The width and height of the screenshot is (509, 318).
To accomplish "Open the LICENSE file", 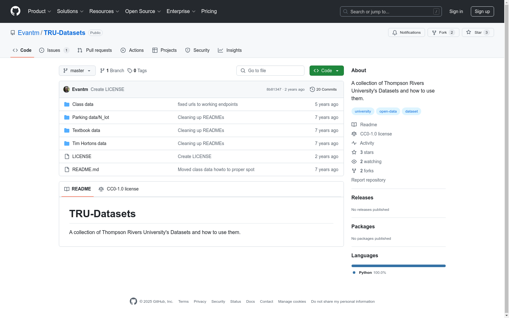I will pyautogui.click(x=82, y=156).
